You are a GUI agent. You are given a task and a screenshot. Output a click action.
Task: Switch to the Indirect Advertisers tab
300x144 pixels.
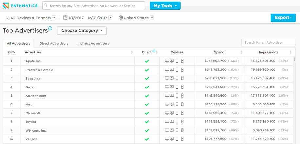pyautogui.click(x=93, y=43)
